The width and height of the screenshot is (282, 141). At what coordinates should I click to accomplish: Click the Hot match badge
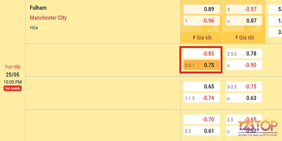point(13,88)
